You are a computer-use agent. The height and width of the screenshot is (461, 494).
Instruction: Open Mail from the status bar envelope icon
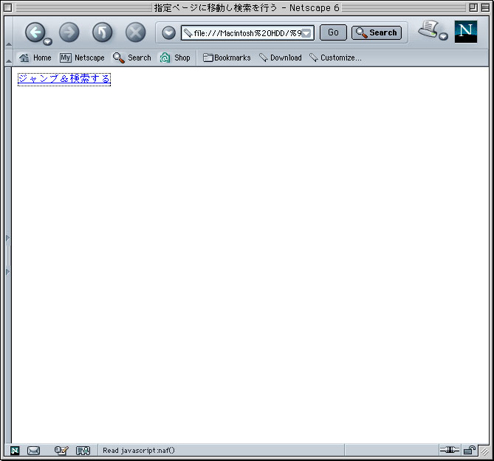tap(33, 451)
